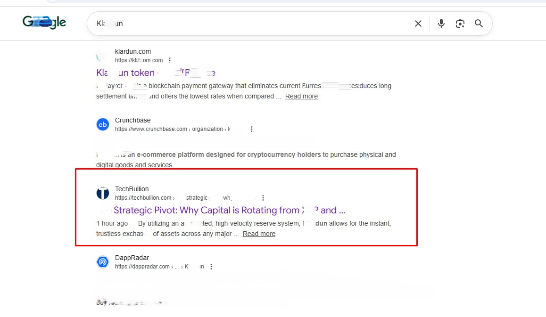
Task: Click Read more in blockchain payment snippet
Action: (x=301, y=97)
